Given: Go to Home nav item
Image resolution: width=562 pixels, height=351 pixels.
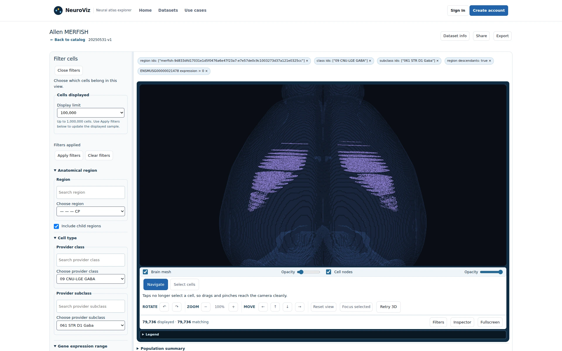Looking at the screenshot, I should tap(145, 11).
